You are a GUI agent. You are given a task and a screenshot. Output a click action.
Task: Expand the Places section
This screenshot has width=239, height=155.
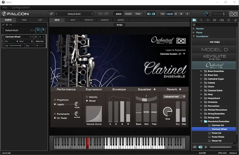click(x=194, y=33)
